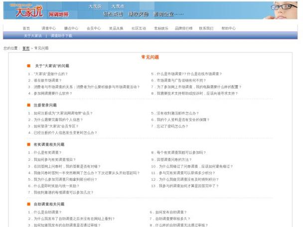Screen dimensions: 303x227
Task: Open the 赚点中心 menu item
Action: click(x=71, y=28)
